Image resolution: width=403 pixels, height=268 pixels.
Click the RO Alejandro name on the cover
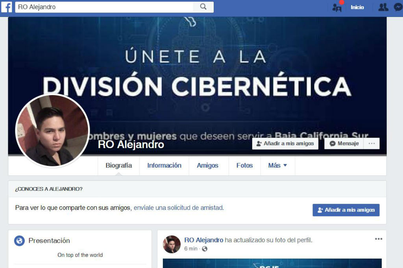click(131, 145)
